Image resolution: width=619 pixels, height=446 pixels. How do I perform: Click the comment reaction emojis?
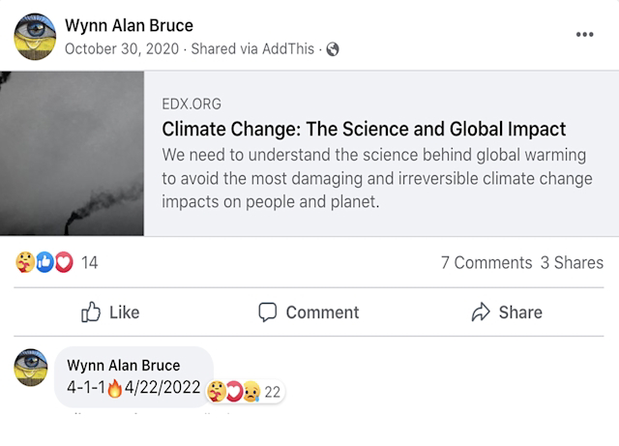click(234, 391)
